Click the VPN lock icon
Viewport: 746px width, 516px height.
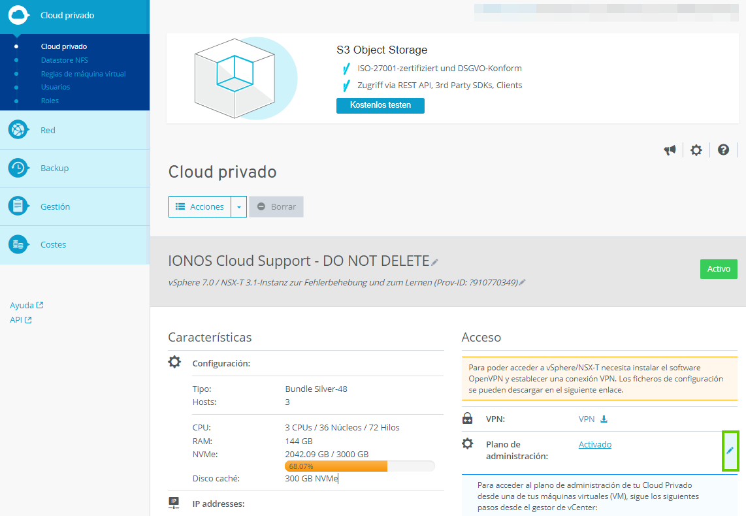468,419
